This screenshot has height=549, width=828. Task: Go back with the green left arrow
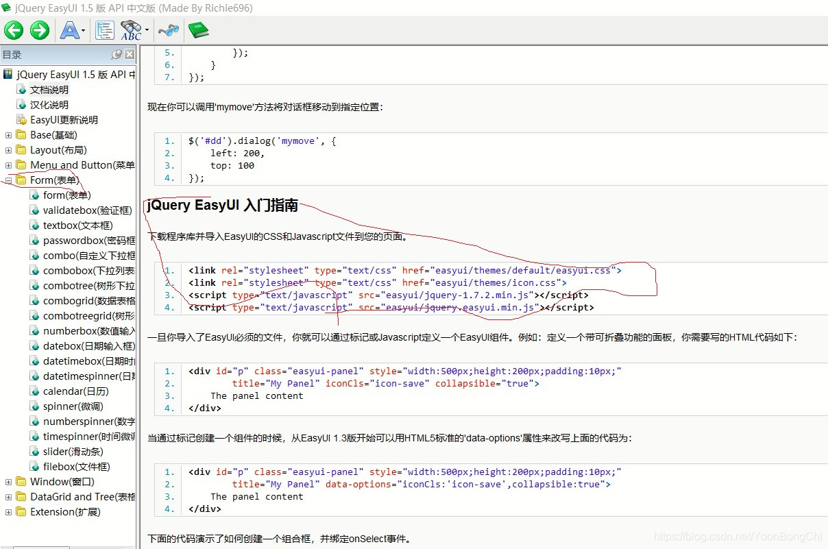pos(14,30)
